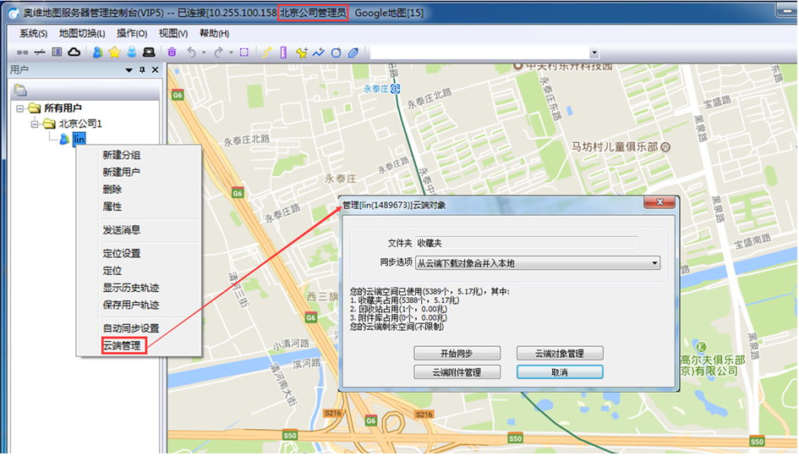This screenshot has height=457, width=799.
Task: Choose 云端管理 from the context menu
Action: point(122,346)
